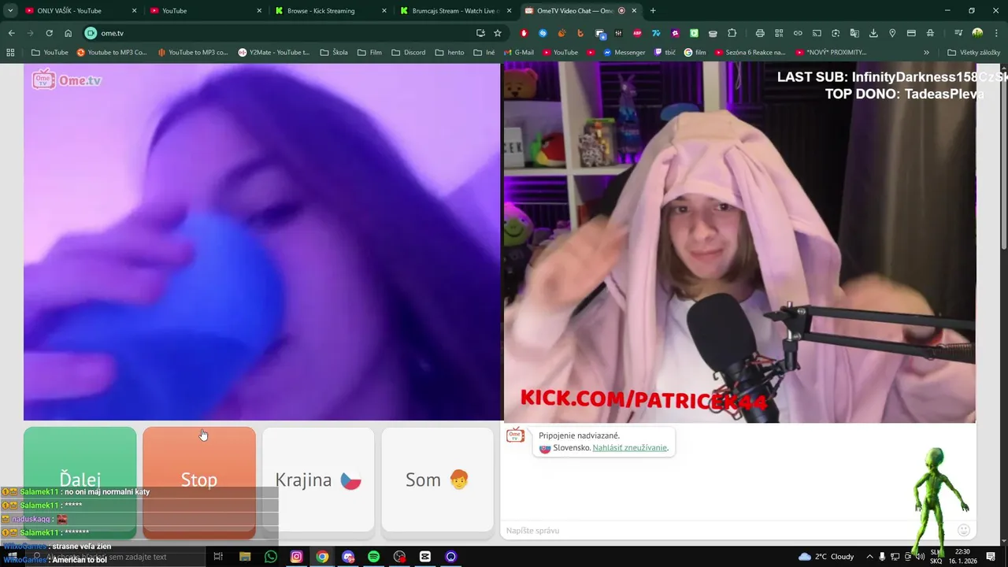Show hidden system tray icons
The width and height of the screenshot is (1008, 567).
pos(869,557)
